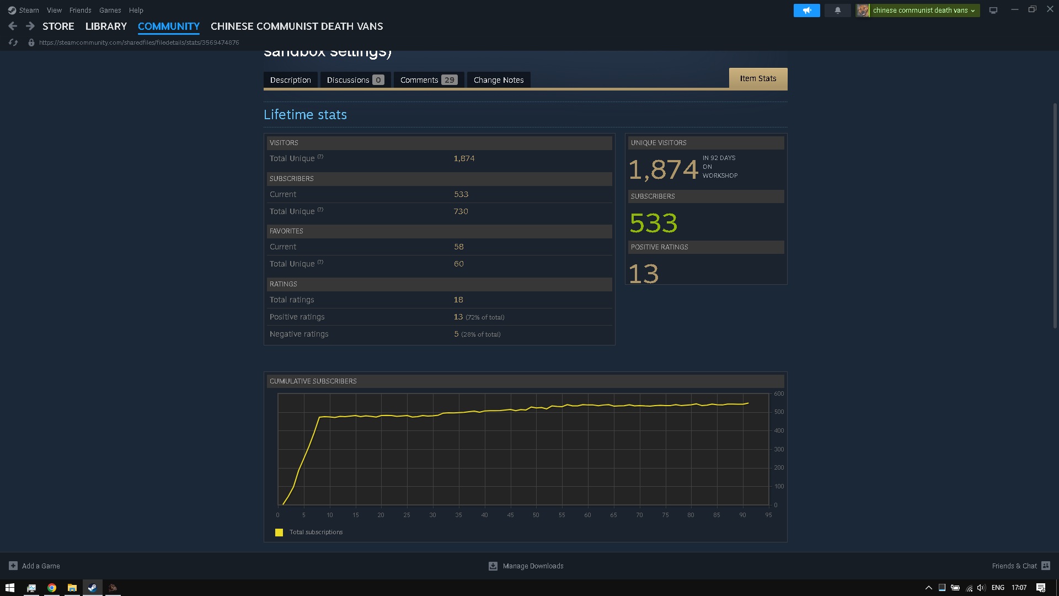This screenshot has width=1059, height=596.
Task: Open the notifications bell
Action: [837, 10]
